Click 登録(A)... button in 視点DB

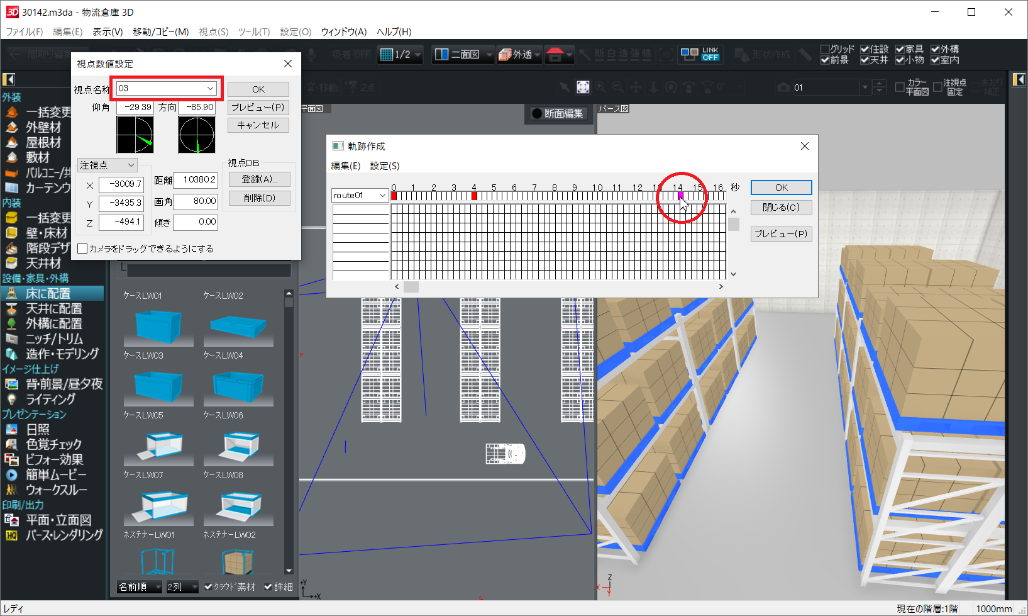point(259,179)
